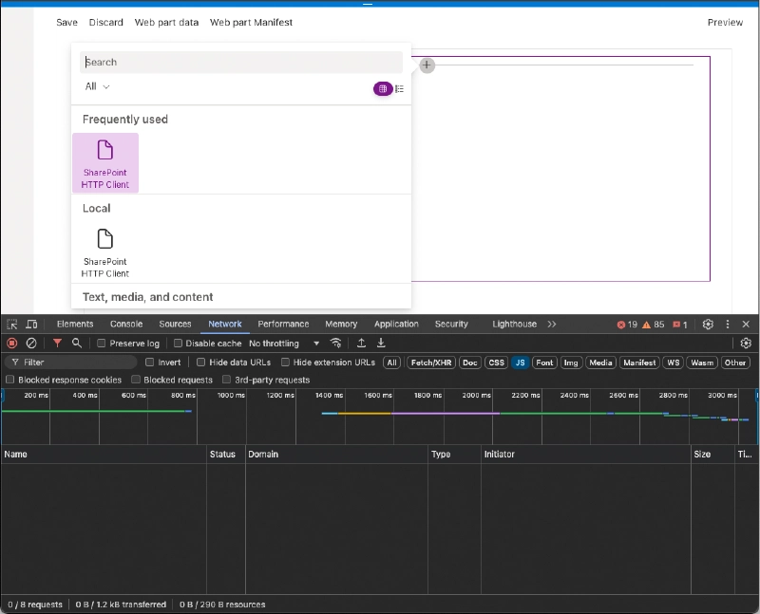This screenshot has height=614, width=760.
Task: Expand the All category dropdown in the picker
Action: tap(95, 85)
